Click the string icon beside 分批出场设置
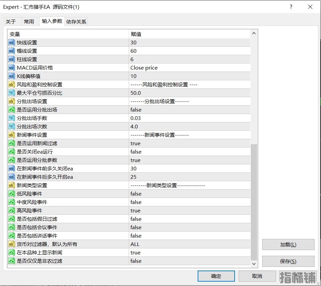 tap(11, 101)
